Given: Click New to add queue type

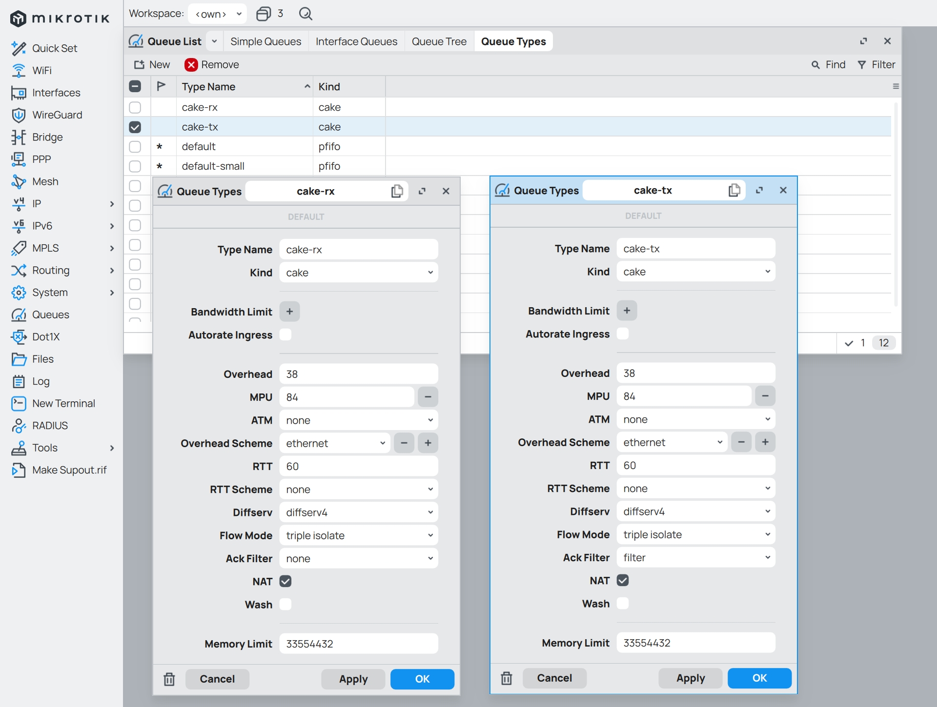Looking at the screenshot, I should [x=152, y=65].
